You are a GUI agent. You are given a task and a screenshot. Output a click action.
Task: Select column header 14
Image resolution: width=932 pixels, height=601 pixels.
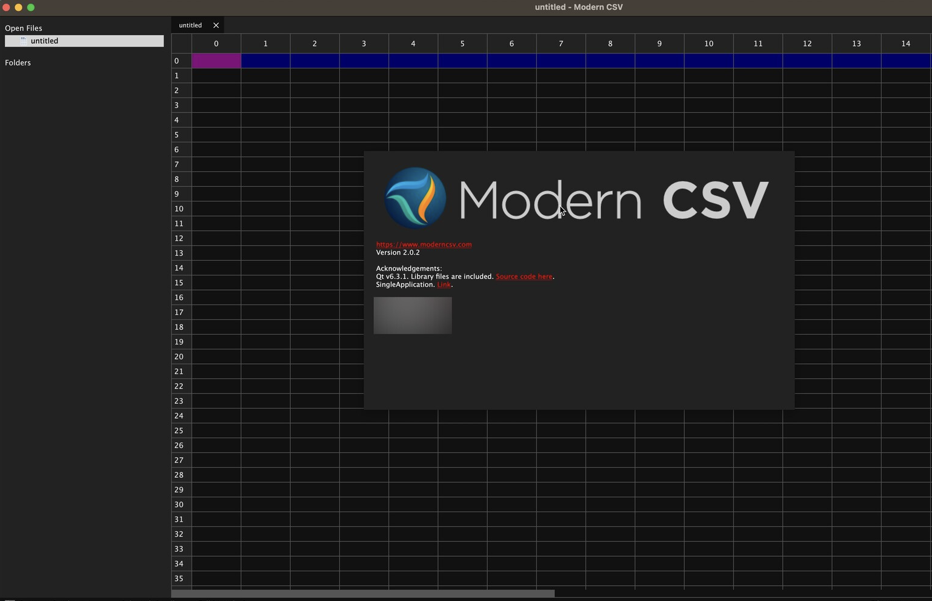tap(905, 43)
